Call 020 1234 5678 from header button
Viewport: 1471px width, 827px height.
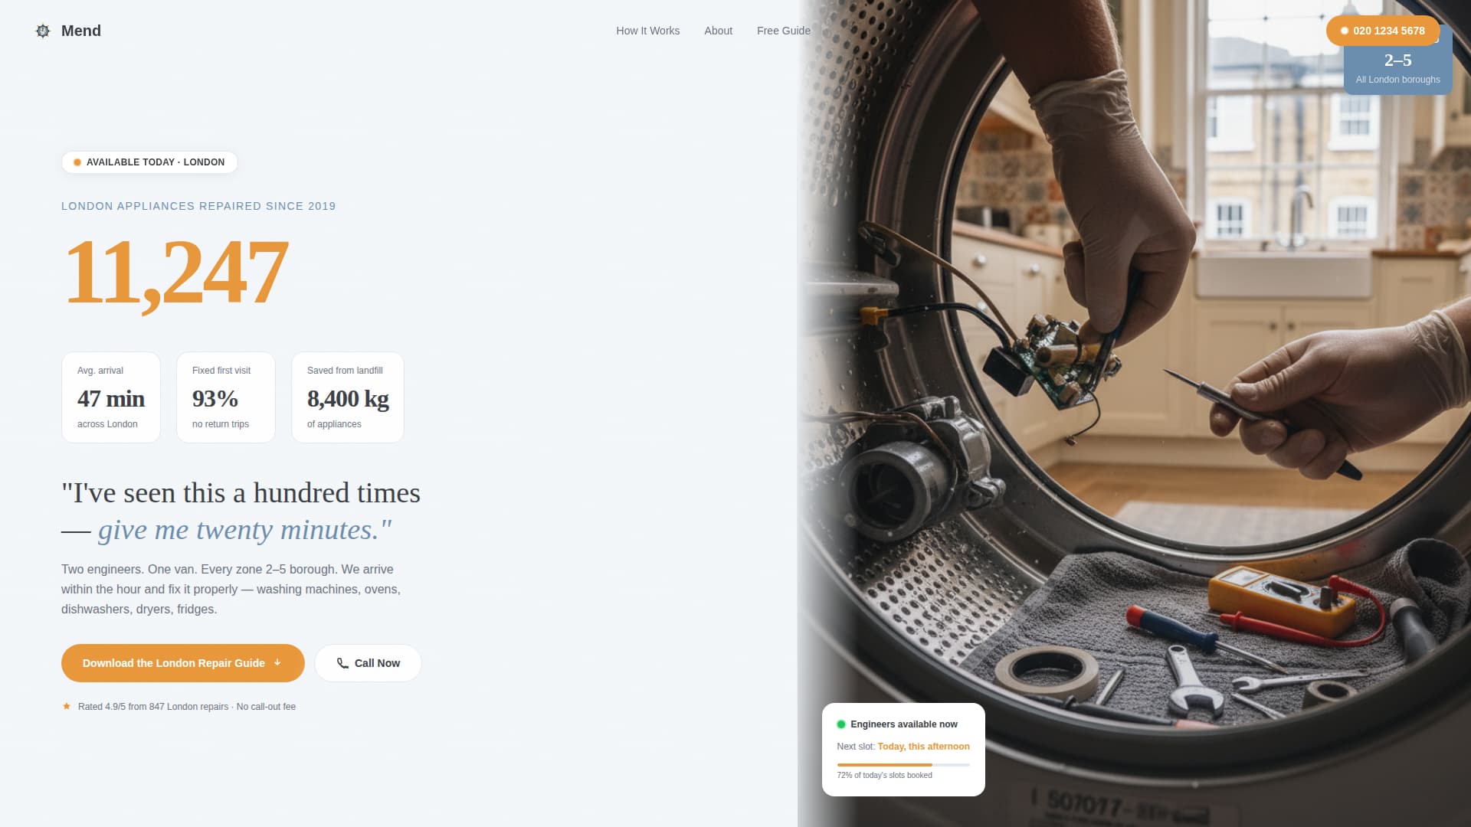pos(1382,31)
